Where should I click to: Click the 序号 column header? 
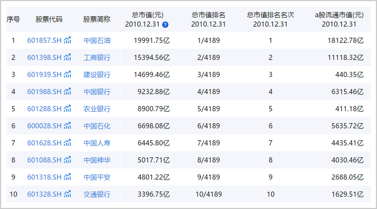(x=13, y=19)
